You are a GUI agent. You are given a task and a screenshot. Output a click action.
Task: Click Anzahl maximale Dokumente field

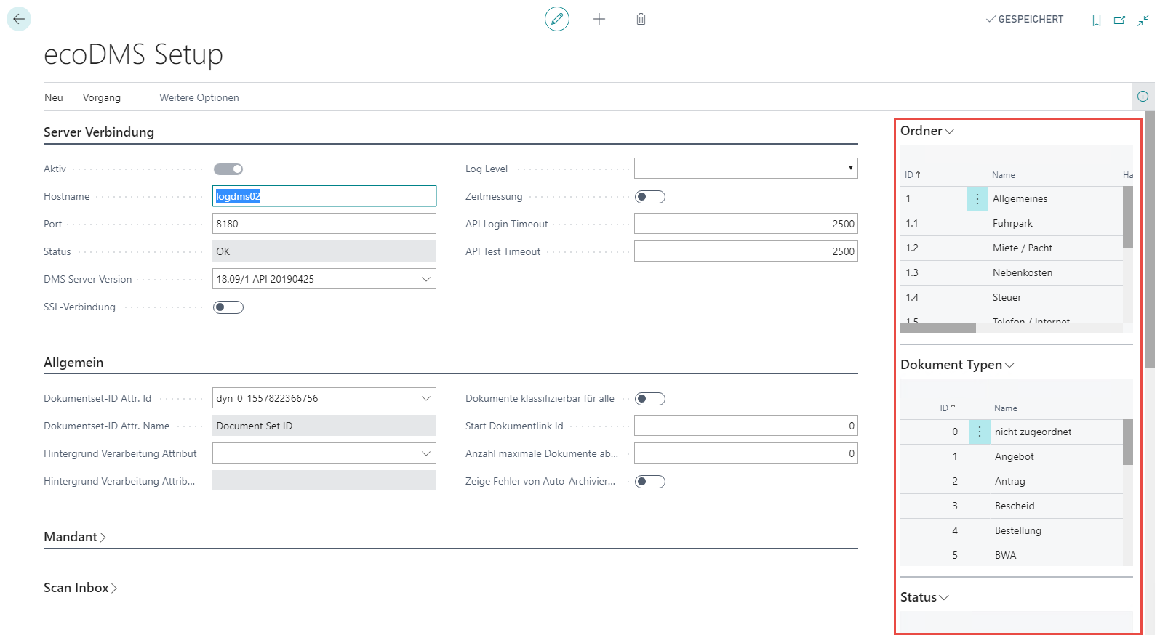[x=746, y=453]
